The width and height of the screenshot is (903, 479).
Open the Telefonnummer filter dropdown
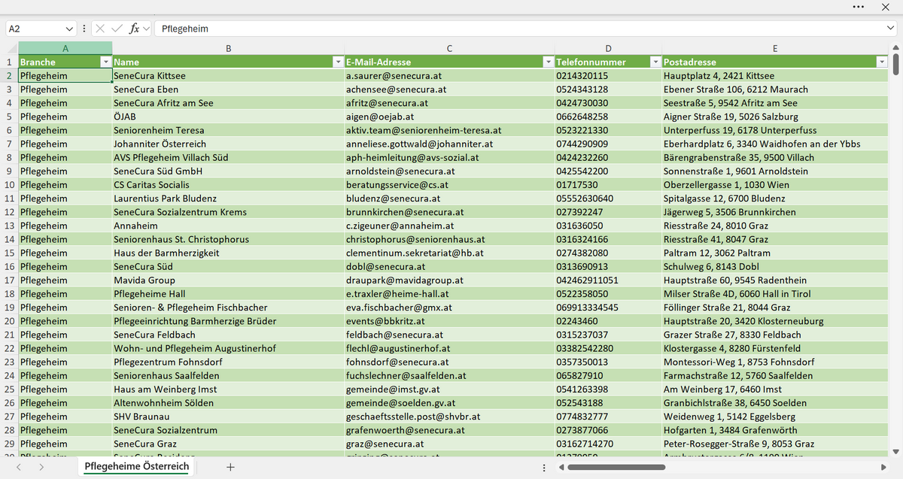click(655, 62)
